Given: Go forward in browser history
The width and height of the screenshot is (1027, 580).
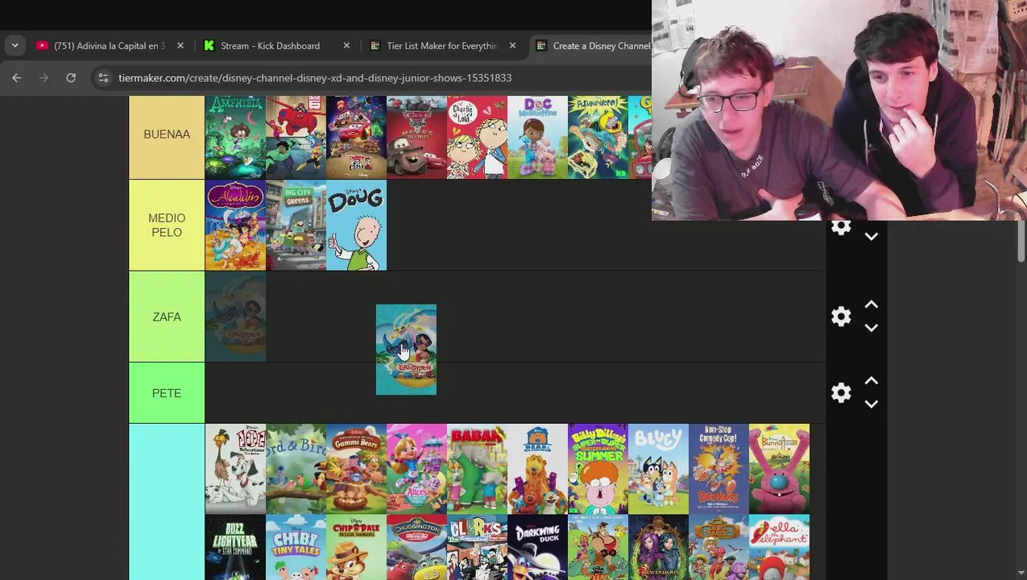Looking at the screenshot, I should 43,77.
